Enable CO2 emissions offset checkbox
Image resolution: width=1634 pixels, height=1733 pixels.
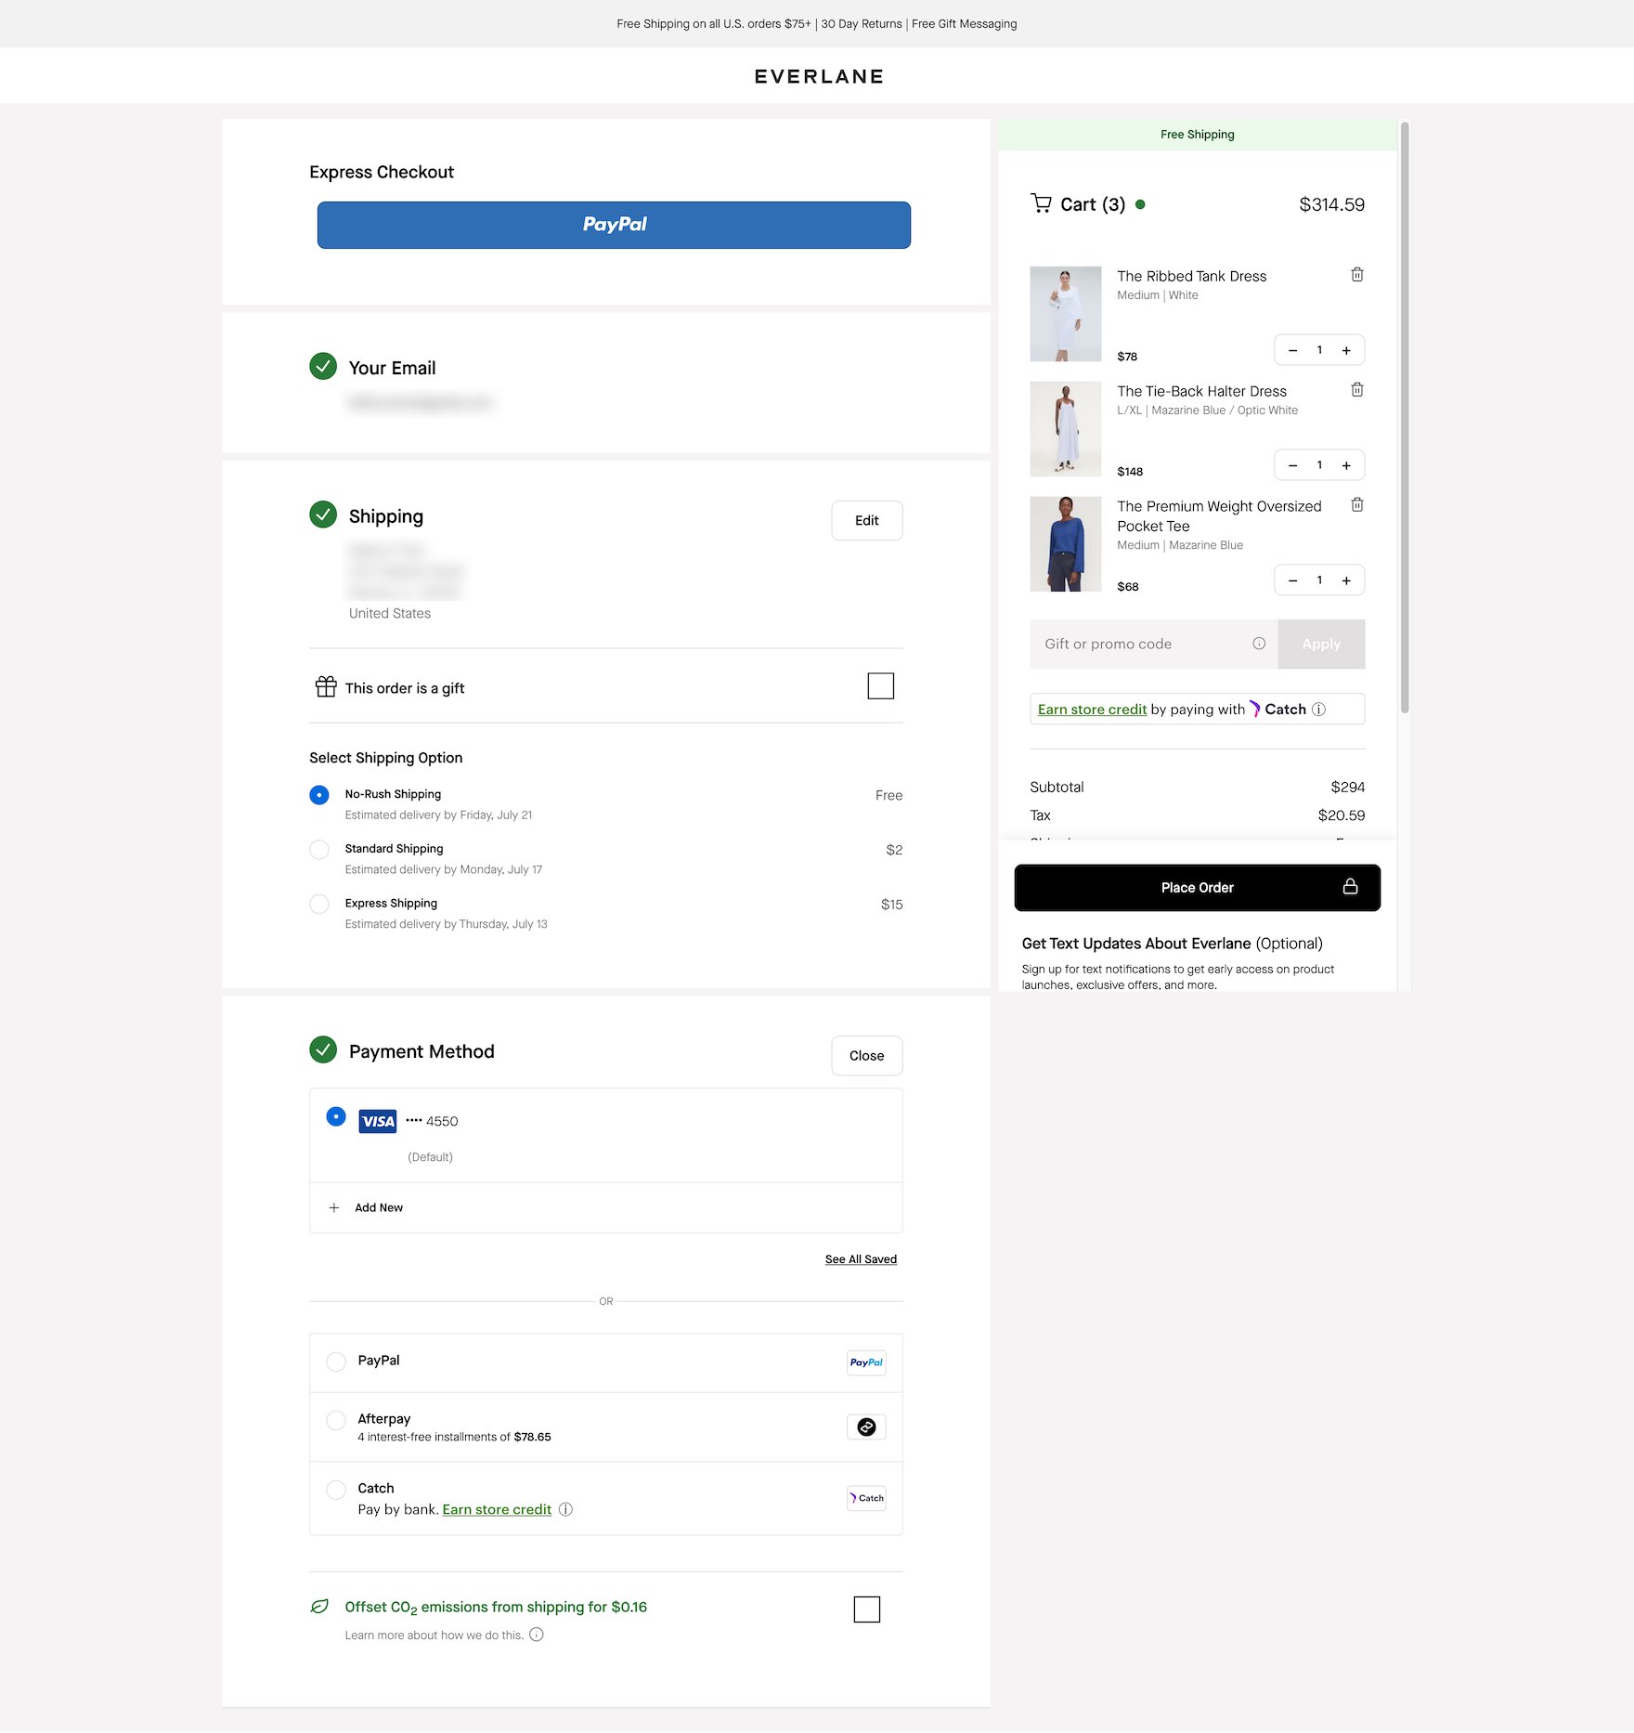865,1609
